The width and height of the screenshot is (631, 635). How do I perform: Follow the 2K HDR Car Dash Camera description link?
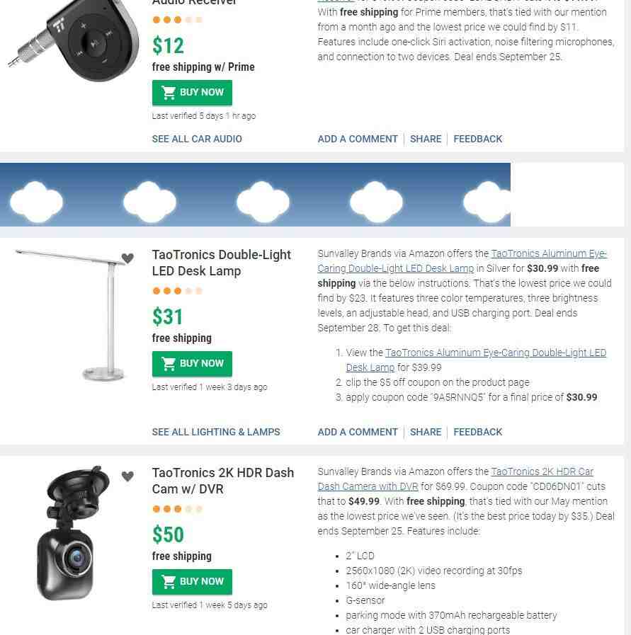pos(455,479)
